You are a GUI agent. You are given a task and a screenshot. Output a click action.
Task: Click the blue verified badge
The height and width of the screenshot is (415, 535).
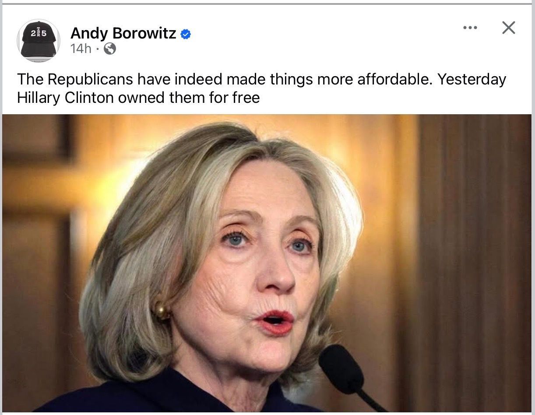(x=186, y=34)
